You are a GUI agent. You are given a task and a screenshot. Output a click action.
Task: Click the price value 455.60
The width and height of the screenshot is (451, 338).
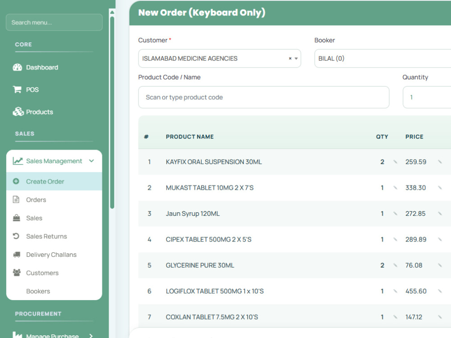pos(416,291)
